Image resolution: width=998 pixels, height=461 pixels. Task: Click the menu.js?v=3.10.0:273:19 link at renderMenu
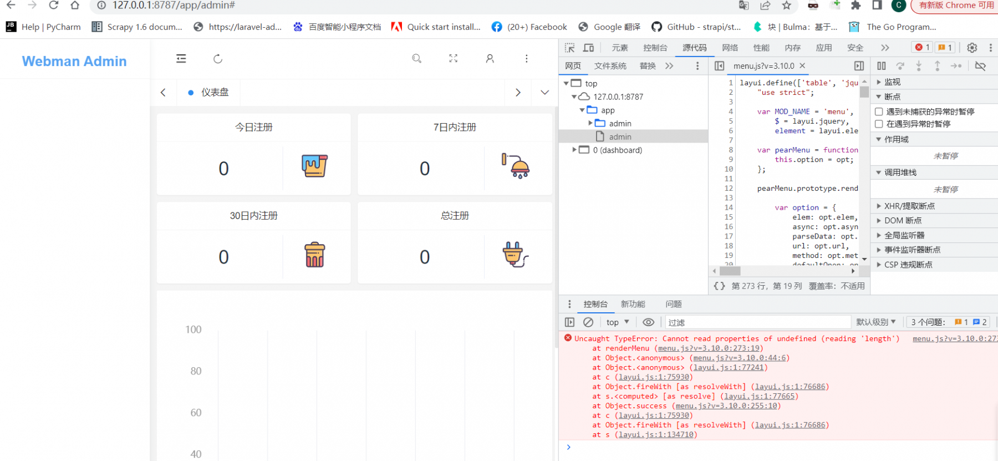pos(709,348)
